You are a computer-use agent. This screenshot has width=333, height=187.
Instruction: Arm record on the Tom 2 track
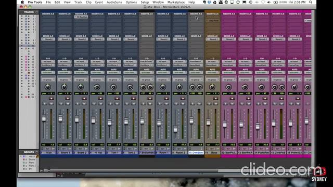[133, 98]
